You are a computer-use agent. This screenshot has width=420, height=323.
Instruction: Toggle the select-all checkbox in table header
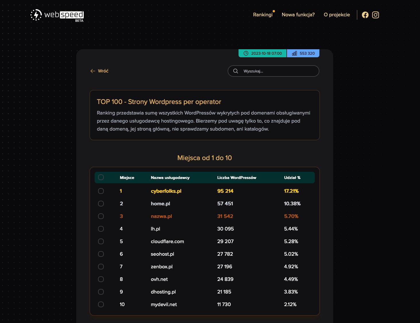[x=101, y=177]
